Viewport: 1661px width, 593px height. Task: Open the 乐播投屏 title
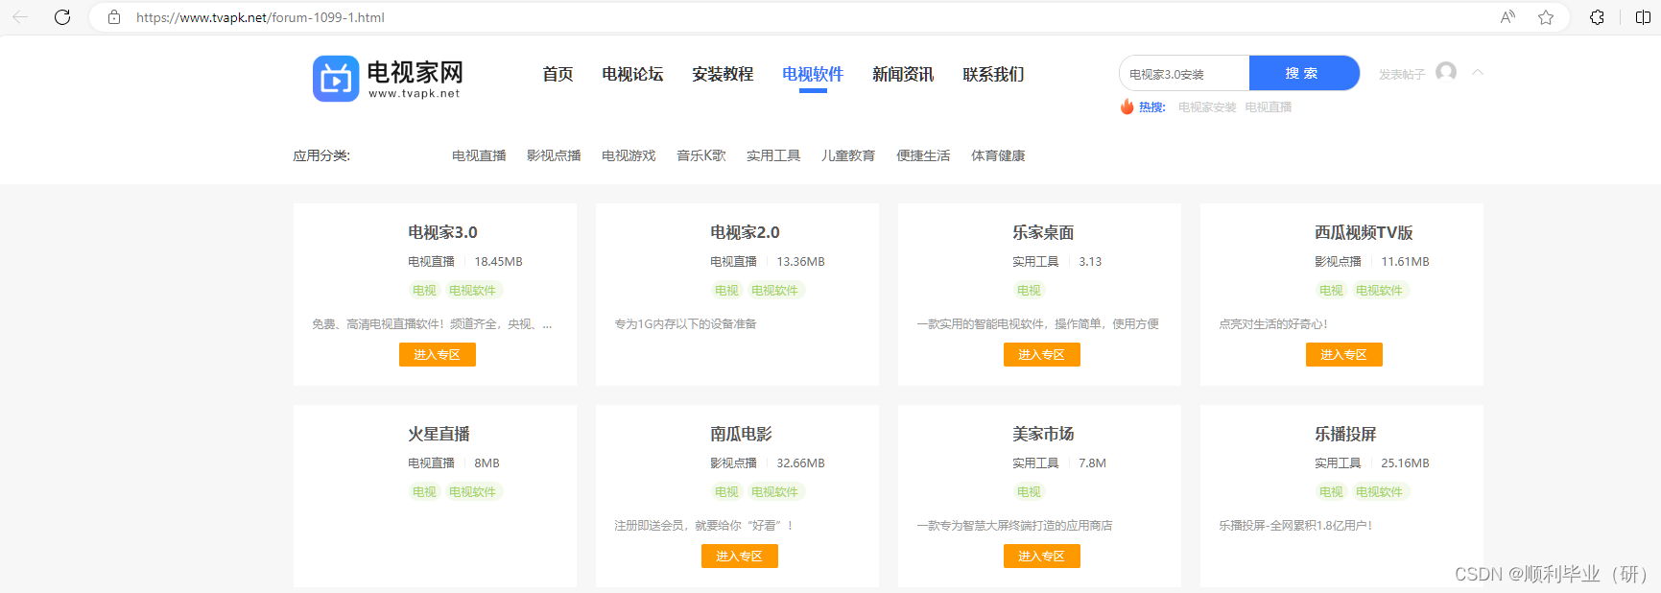(x=1345, y=434)
